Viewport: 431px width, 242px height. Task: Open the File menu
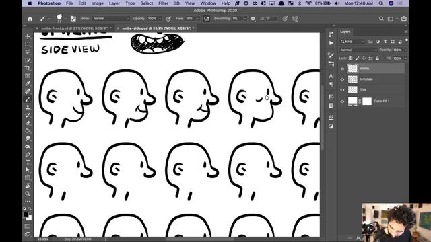pyautogui.click(x=69, y=3)
